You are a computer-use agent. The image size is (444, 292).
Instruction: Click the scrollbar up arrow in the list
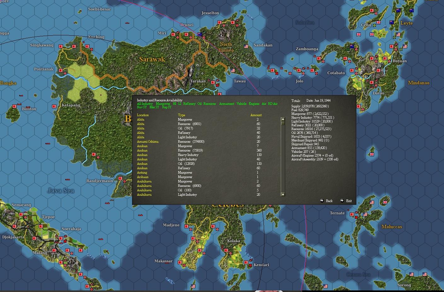tap(283, 119)
